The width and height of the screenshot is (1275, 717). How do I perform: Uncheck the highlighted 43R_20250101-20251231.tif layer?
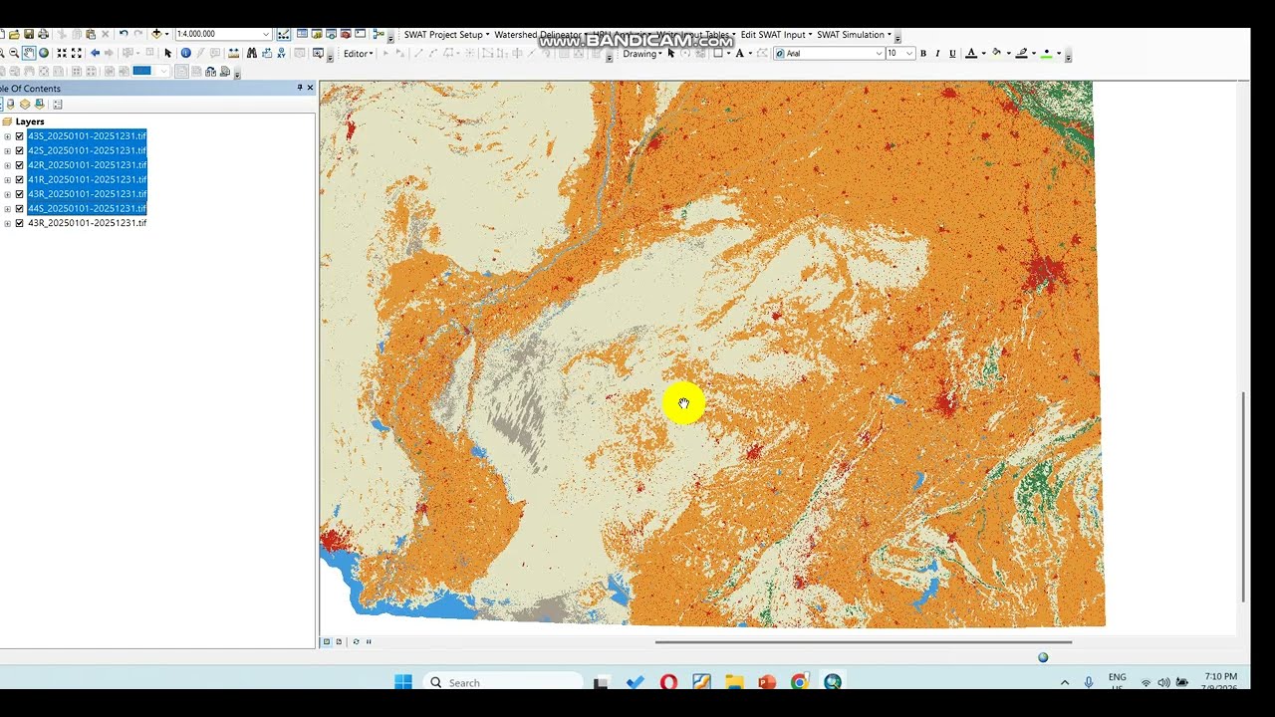click(x=19, y=194)
